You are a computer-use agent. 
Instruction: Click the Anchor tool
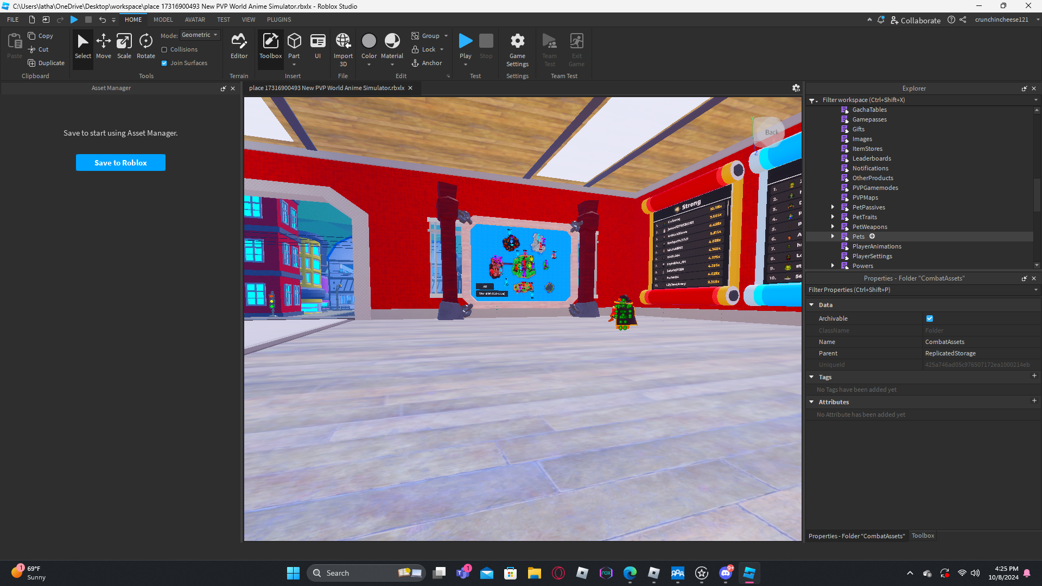[x=427, y=63]
